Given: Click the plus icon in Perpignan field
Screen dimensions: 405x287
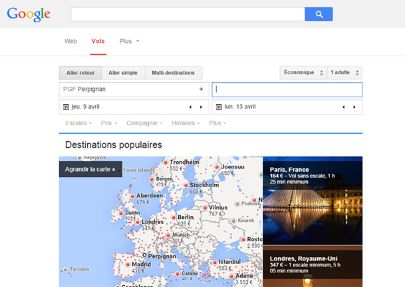Looking at the screenshot, I should pos(202,89).
